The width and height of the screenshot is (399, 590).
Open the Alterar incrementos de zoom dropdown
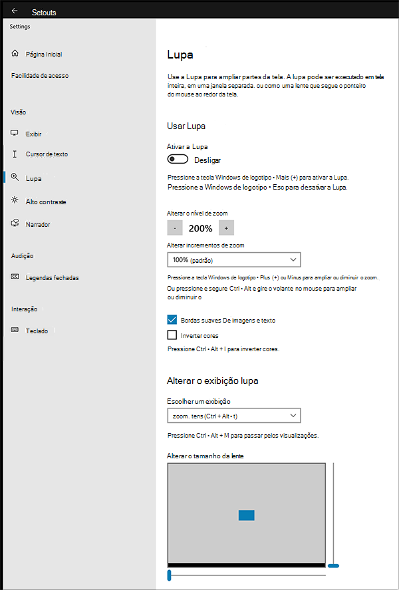[234, 259]
